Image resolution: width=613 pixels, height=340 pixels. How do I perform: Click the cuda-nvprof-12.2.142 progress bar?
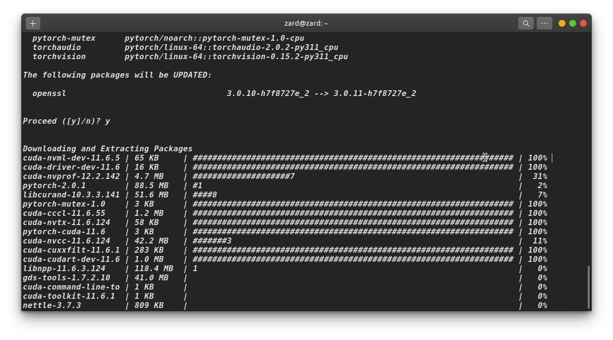coord(243,177)
